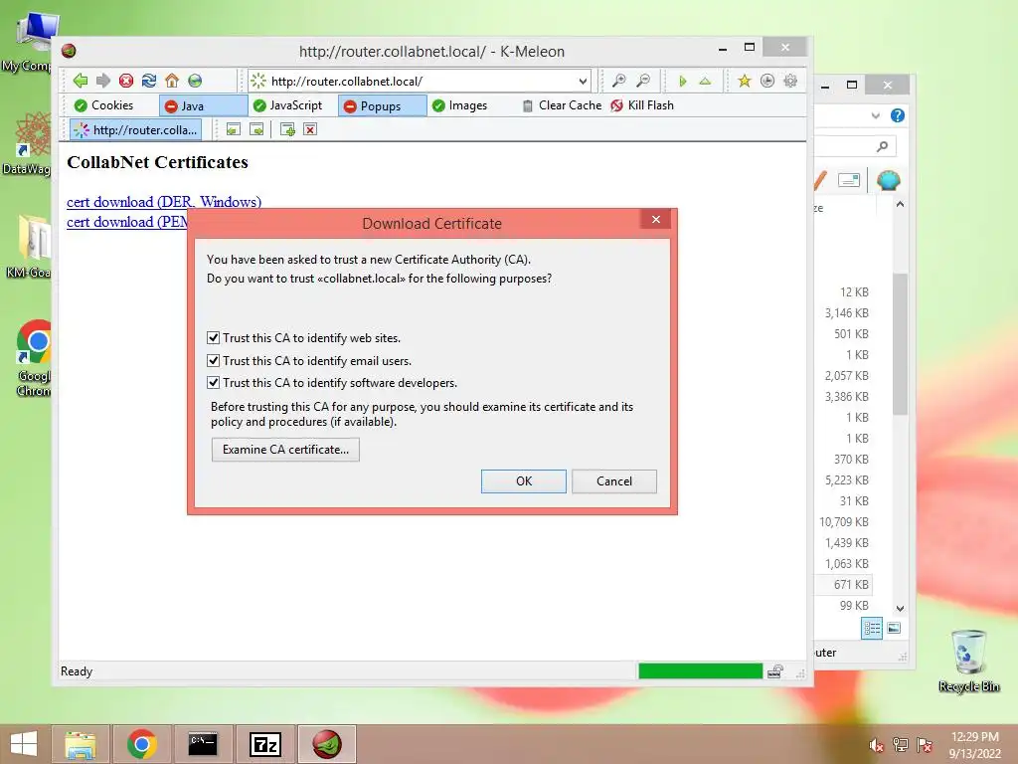Click scroll up arrow in Explorer list
Screen dimensions: 1018x764
900,204
